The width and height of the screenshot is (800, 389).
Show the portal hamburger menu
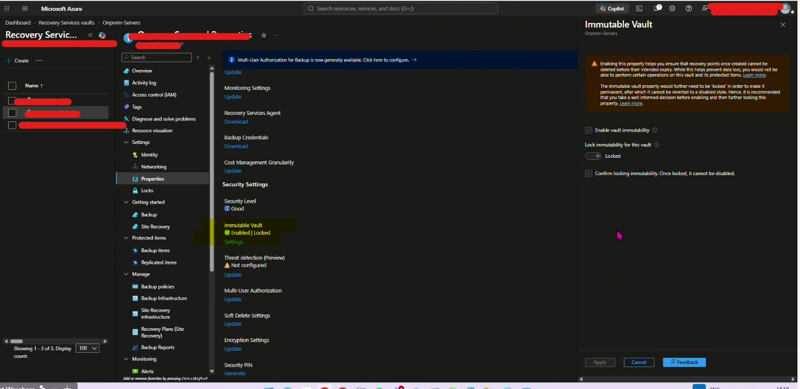coord(25,9)
